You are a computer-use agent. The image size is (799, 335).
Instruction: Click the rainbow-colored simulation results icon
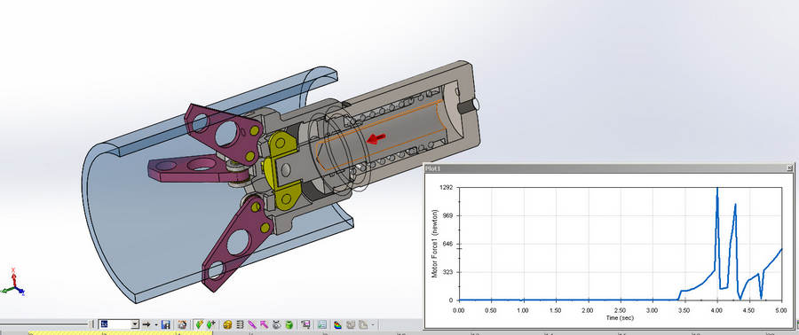coord(337,324)
